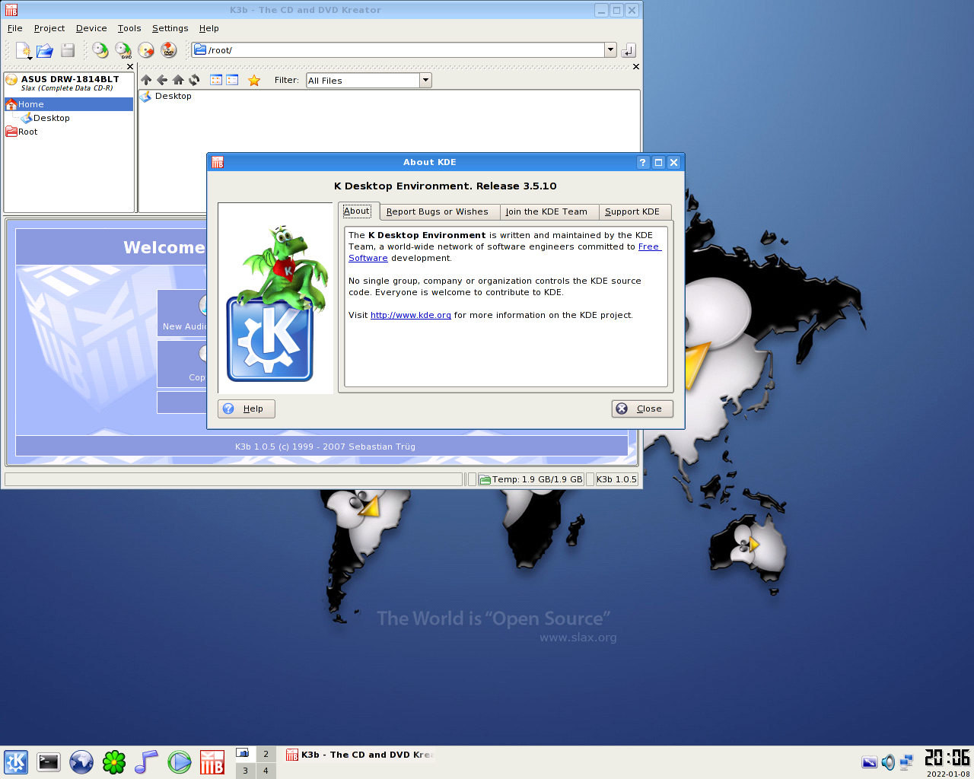
Task: Open the KDE K menu
Action: (16, 762)
